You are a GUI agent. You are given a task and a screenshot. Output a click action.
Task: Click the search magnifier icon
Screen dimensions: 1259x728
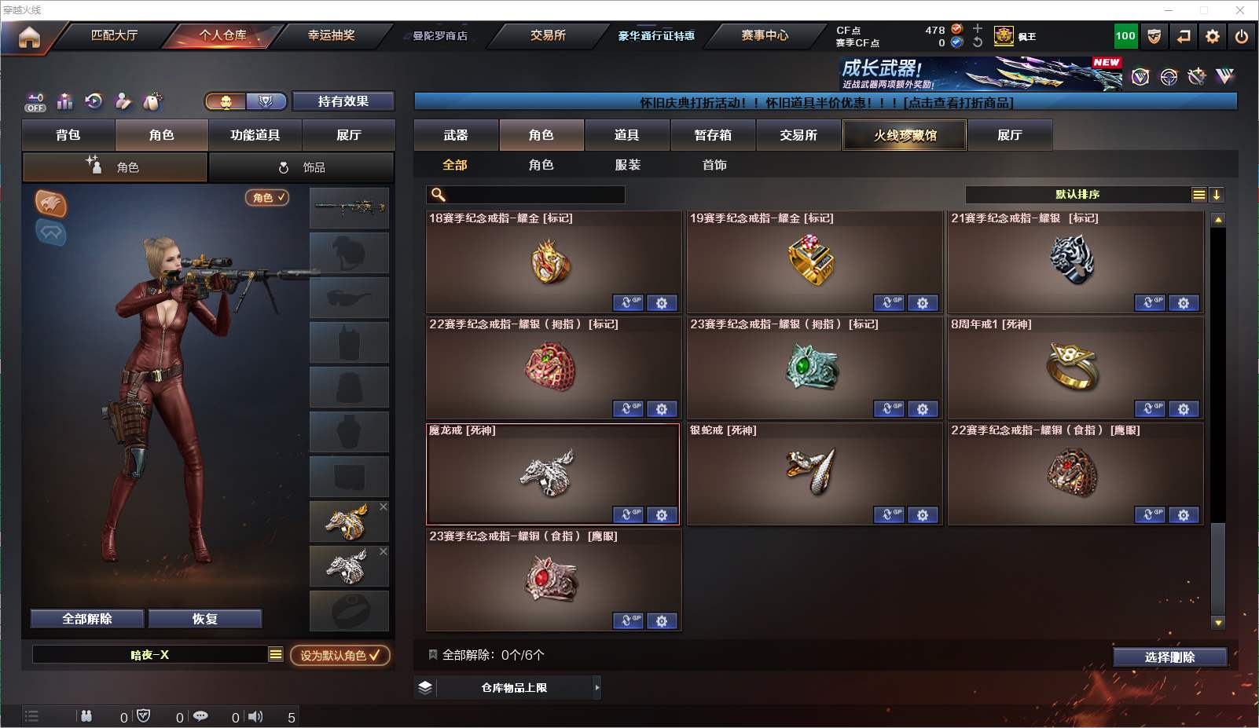(439, 195)
